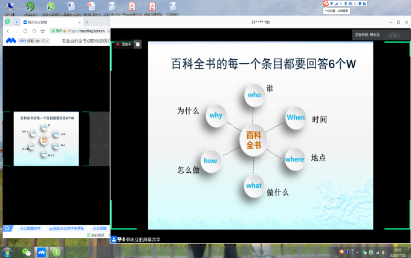Stop recording with the square stop button
Viewport: 411px width, 258px height.
tap(138, 44)
